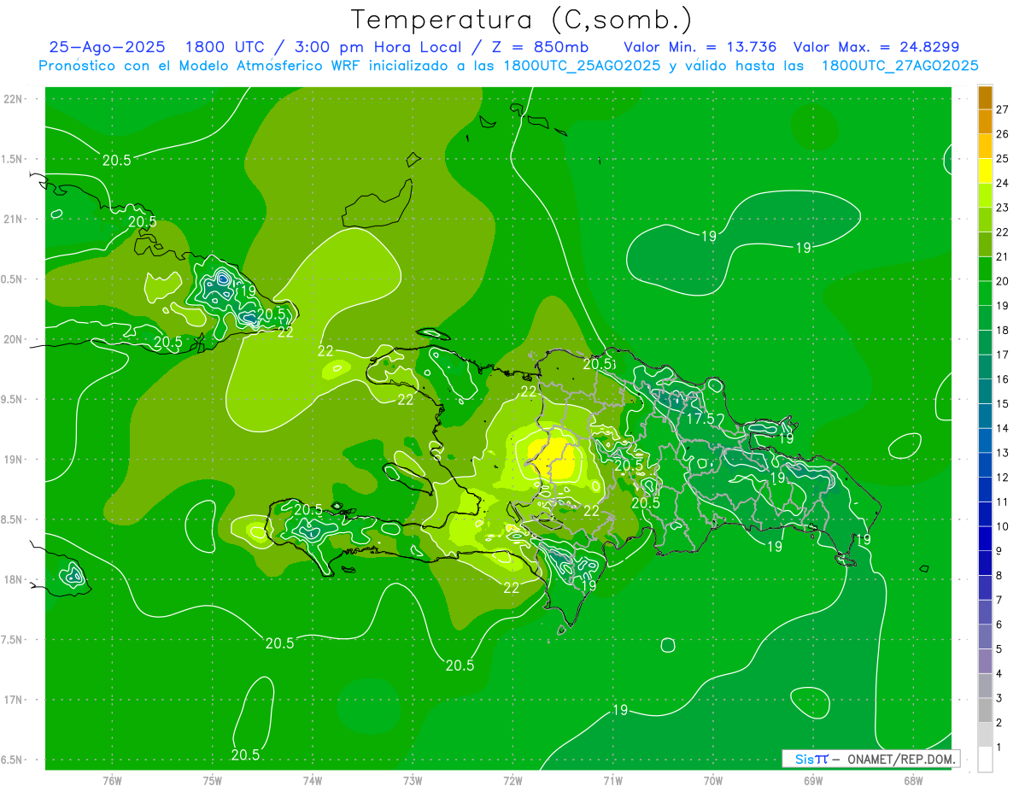Click the '19N' latitude axis label
The height and width of the screenshot is (792, 1025).
pyautogui.click(x=13, y=460)
